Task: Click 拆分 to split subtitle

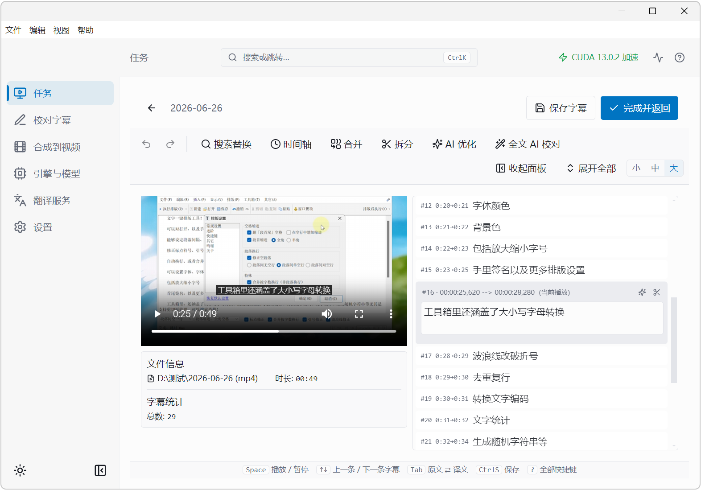Action: [x=397, y=144]
